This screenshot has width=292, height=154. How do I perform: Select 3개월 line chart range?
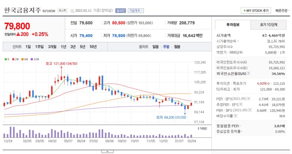coord(52,47)
